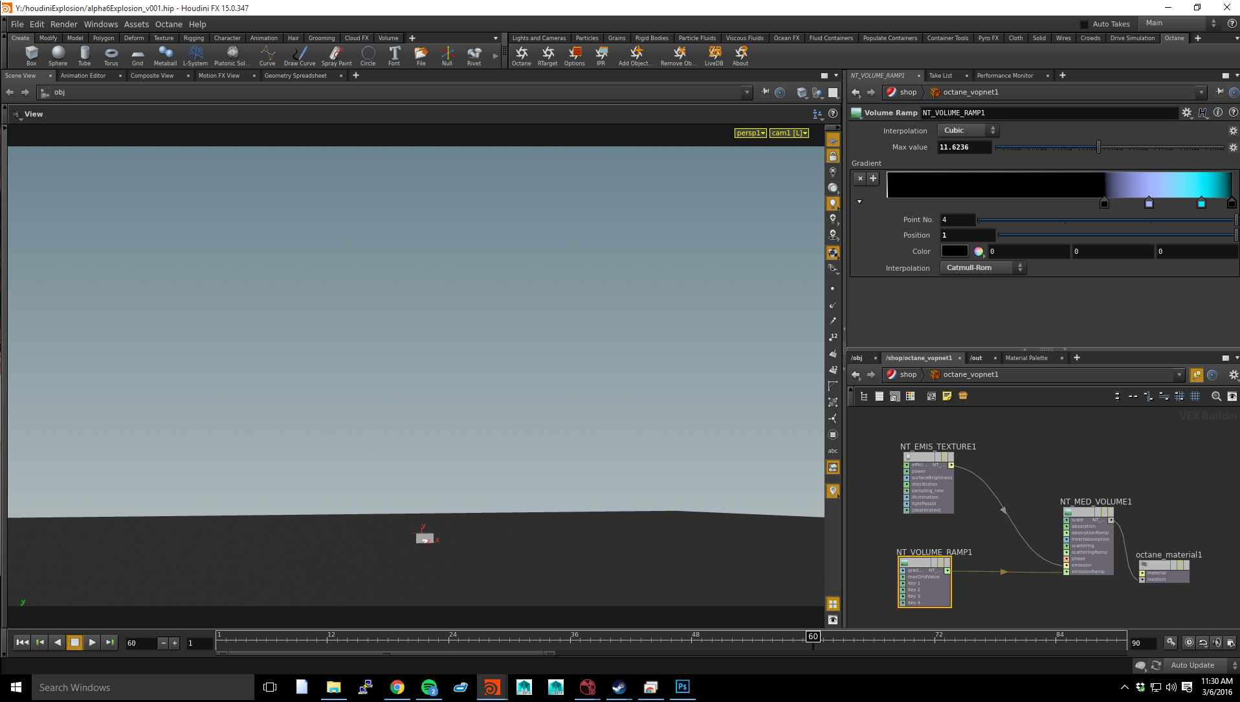Image resolution: width=1240 pixels, height=702 pixels.
Task: Open Octane LiveDB
Action: (714, 56)
